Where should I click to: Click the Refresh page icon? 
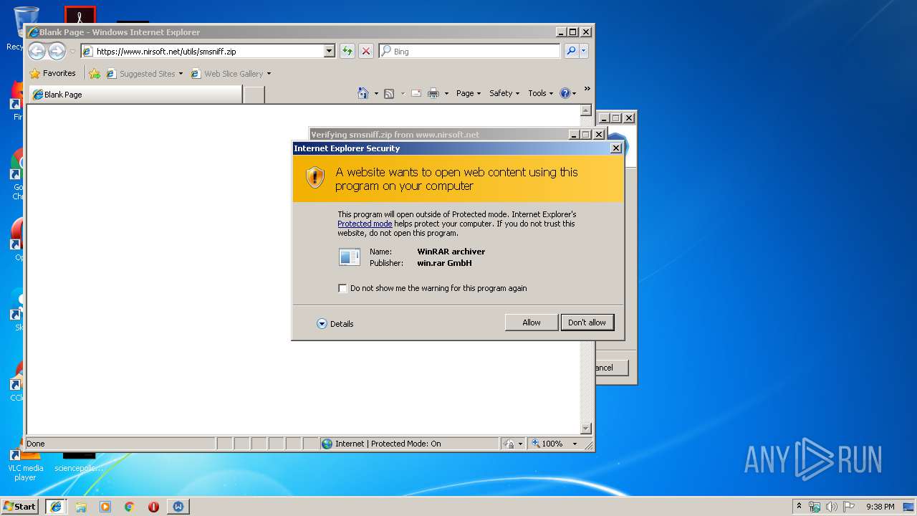tap(347, 51)
